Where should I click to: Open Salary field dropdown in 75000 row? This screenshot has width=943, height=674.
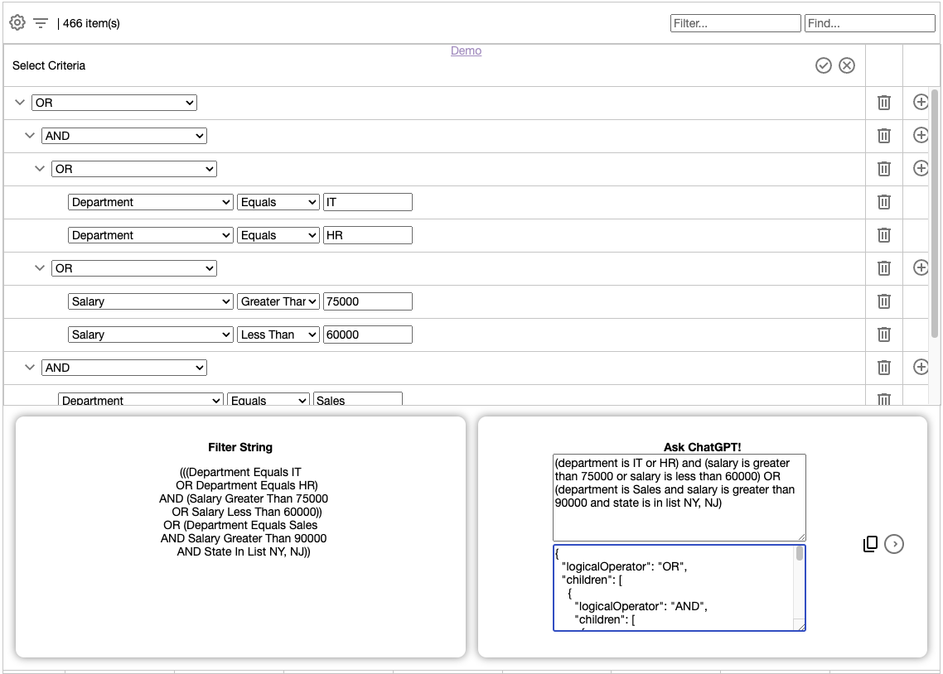point(150,301)
